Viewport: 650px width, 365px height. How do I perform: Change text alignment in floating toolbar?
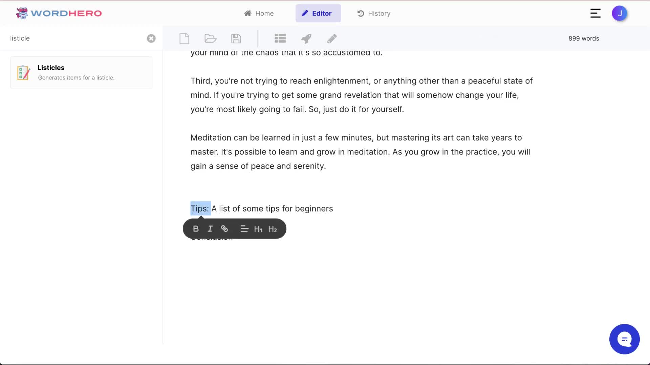point(244,229)
